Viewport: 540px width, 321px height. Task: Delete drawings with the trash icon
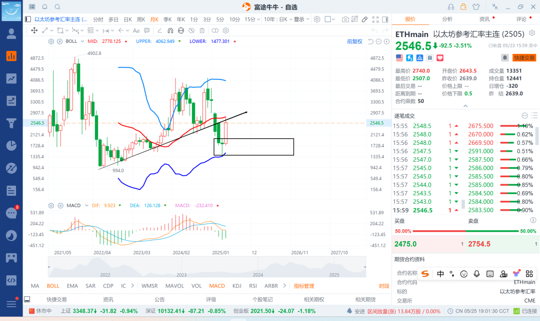pos(202,30)
